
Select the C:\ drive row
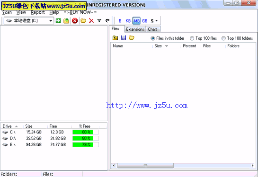53,132
